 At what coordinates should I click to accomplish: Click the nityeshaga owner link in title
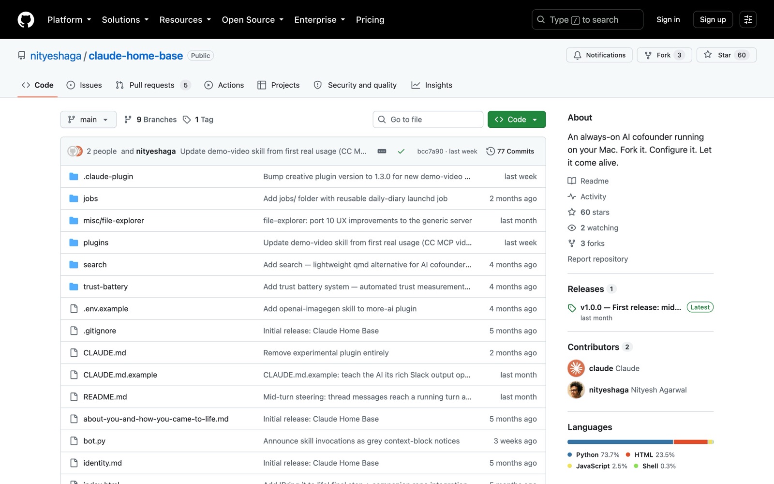click(56, 56)
